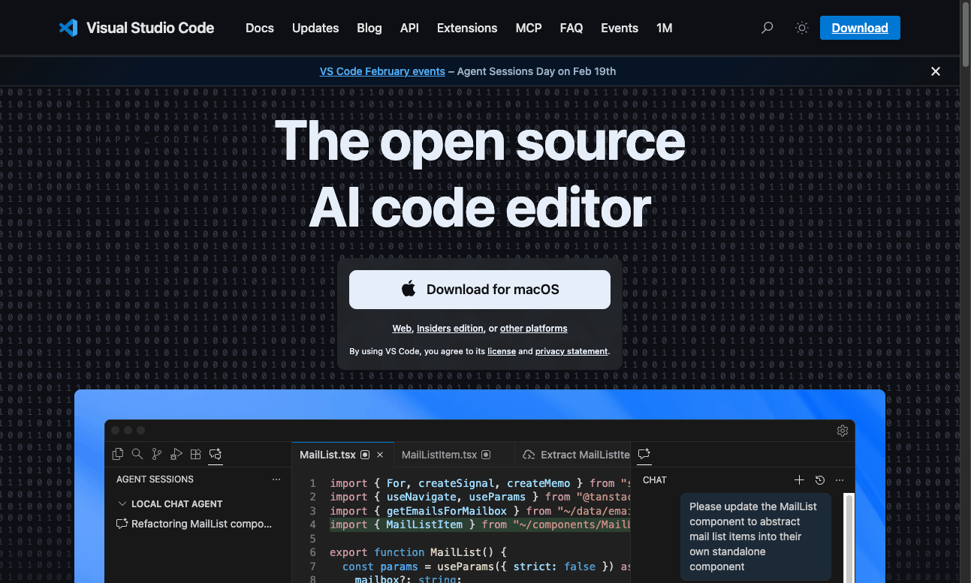Open Insiders edition link
Image resolution: width=971 pixels, height=583 pixels.
coord(450,329)
